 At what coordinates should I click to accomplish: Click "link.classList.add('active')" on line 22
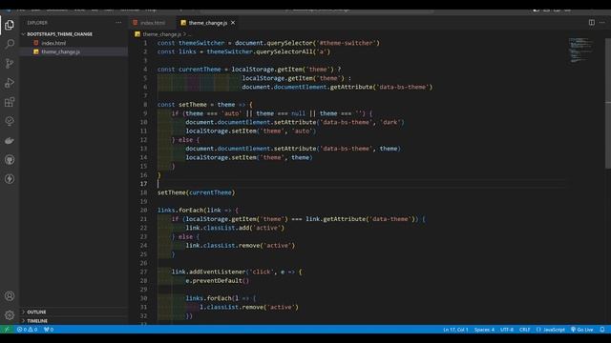[235, 228]
